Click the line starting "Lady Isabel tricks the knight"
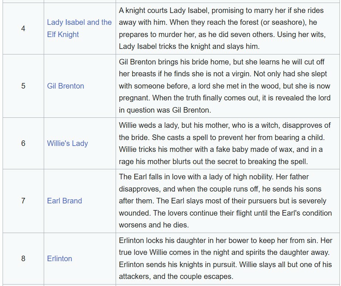Image resolution: width=341 pixels, height=286 pixels. (189, 46)
